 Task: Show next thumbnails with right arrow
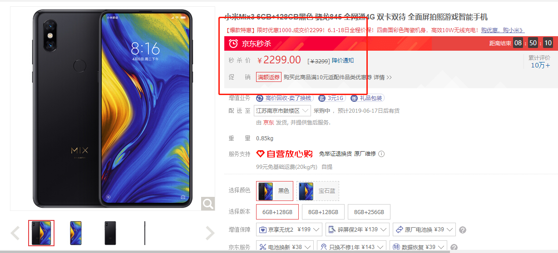(x=210, y=233)
